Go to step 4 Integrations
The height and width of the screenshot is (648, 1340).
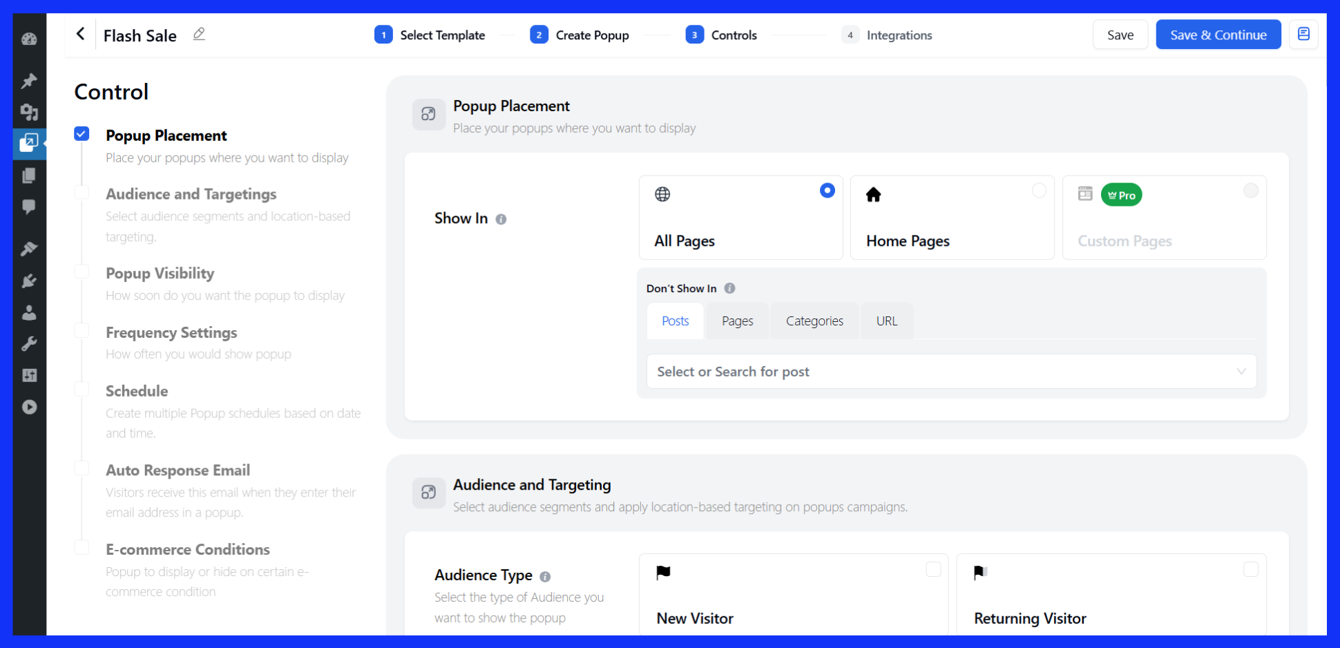click(x=887, y=35)
